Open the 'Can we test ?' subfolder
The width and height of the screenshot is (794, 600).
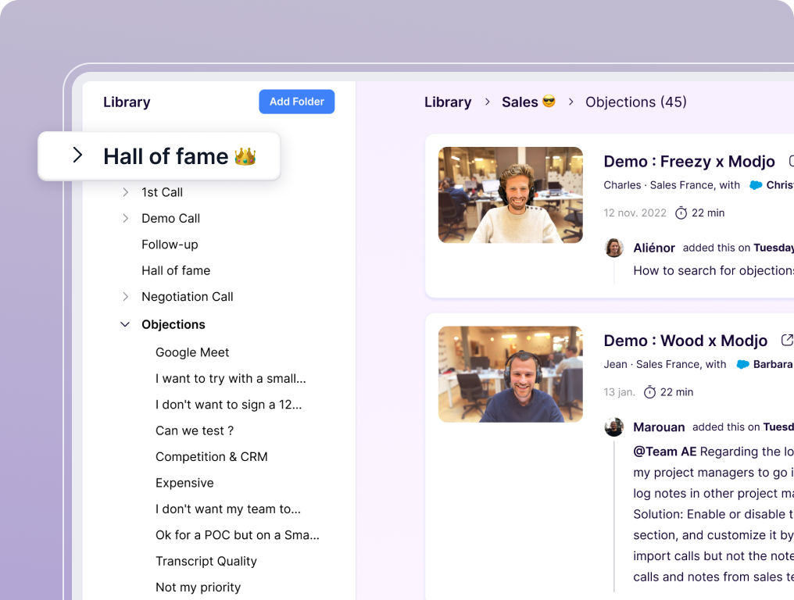[195, 431]
